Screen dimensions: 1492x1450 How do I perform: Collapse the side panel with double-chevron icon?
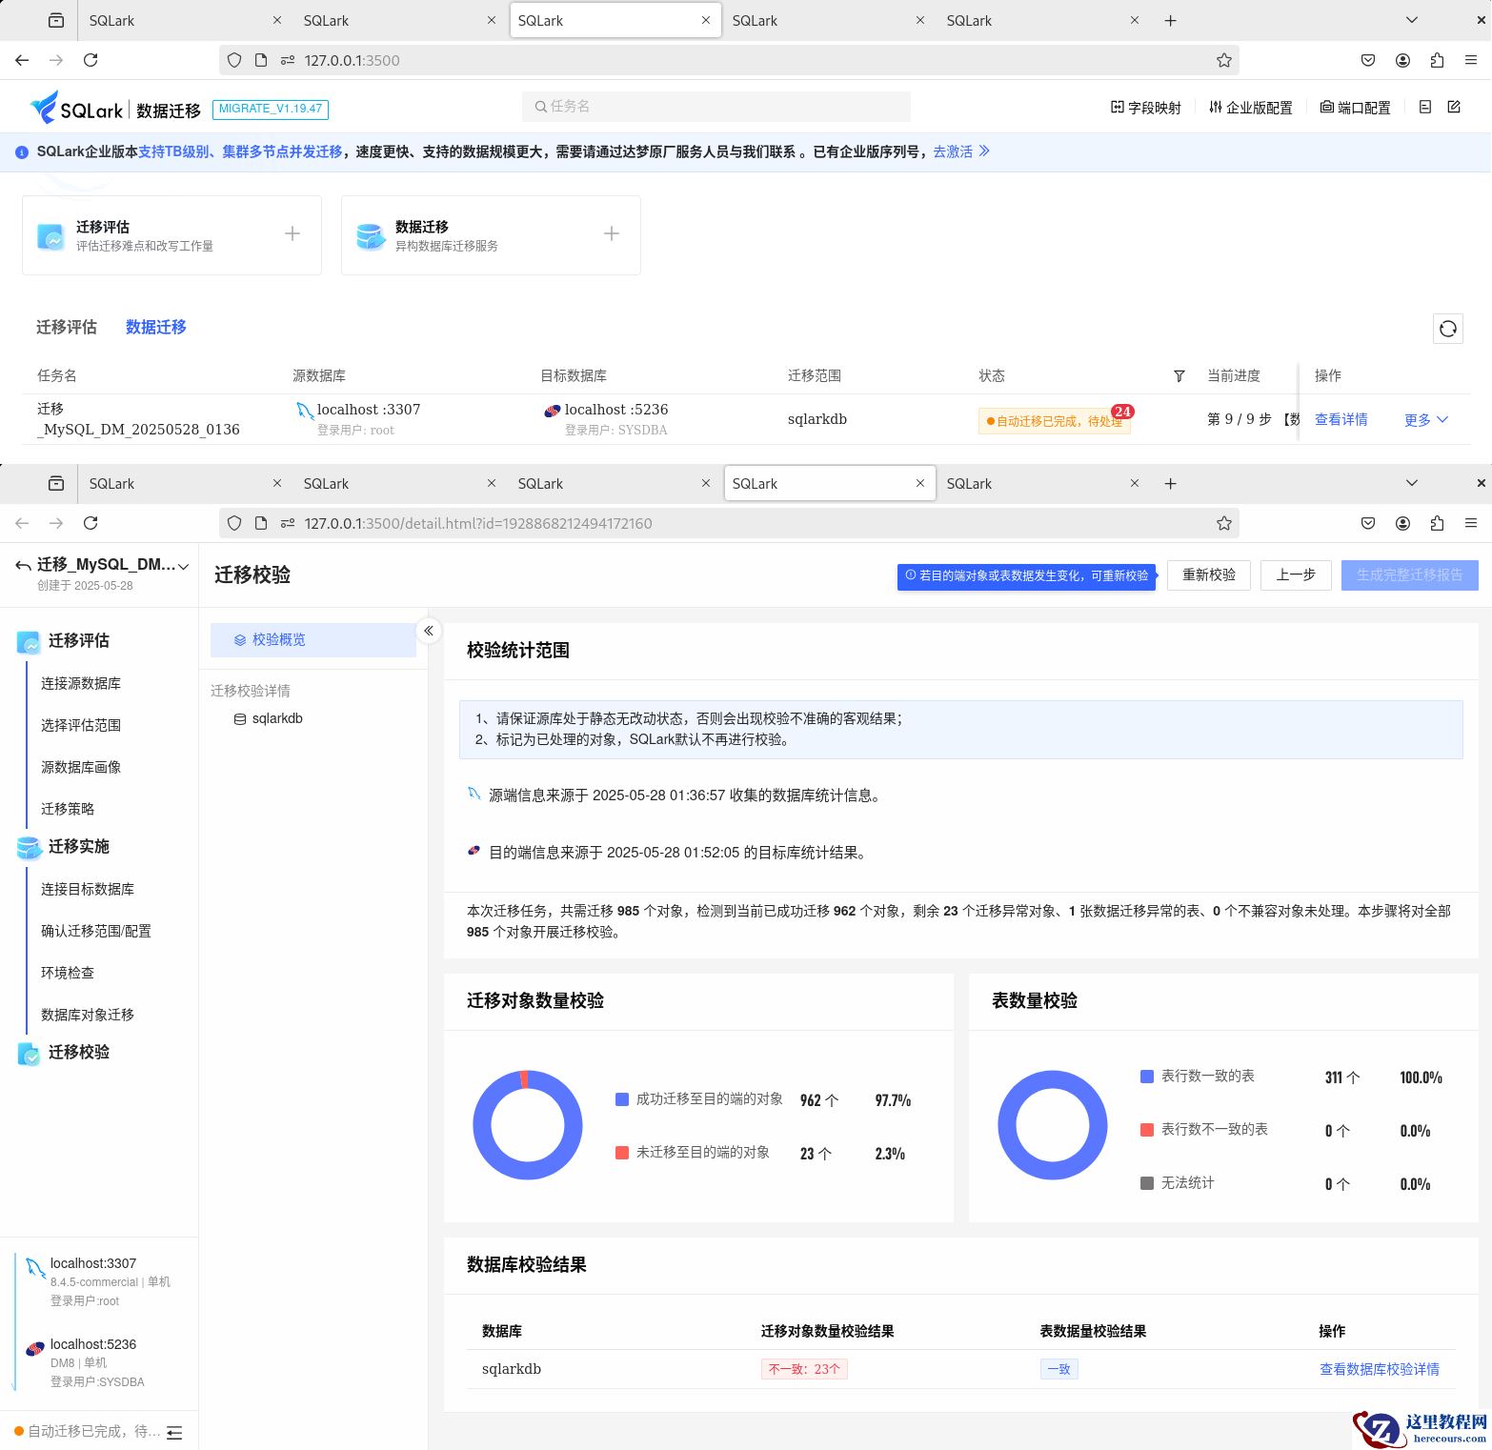click(x=429, y=631)
